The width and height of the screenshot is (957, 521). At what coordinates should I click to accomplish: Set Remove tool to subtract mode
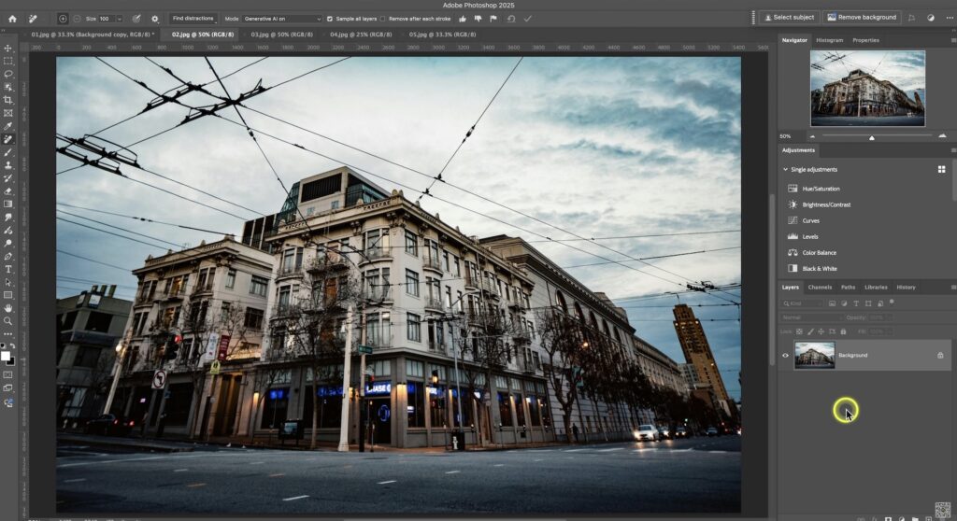click(x=77, y=19)
